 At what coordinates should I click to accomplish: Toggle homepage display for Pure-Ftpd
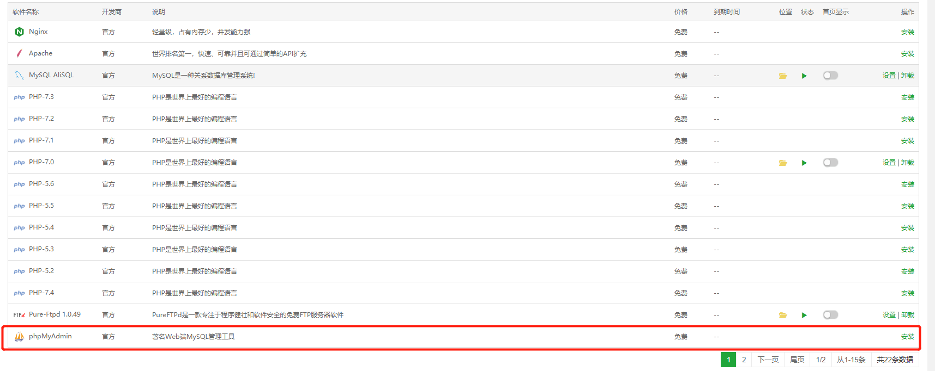tap(830, 315)
